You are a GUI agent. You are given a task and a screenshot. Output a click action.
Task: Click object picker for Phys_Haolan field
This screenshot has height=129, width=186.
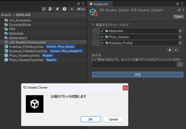click(x=180, y=37)
